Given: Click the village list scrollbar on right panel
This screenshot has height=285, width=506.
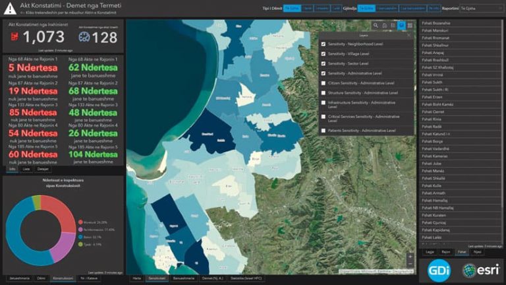Looking at the screenshot, I should coord(503,113).
